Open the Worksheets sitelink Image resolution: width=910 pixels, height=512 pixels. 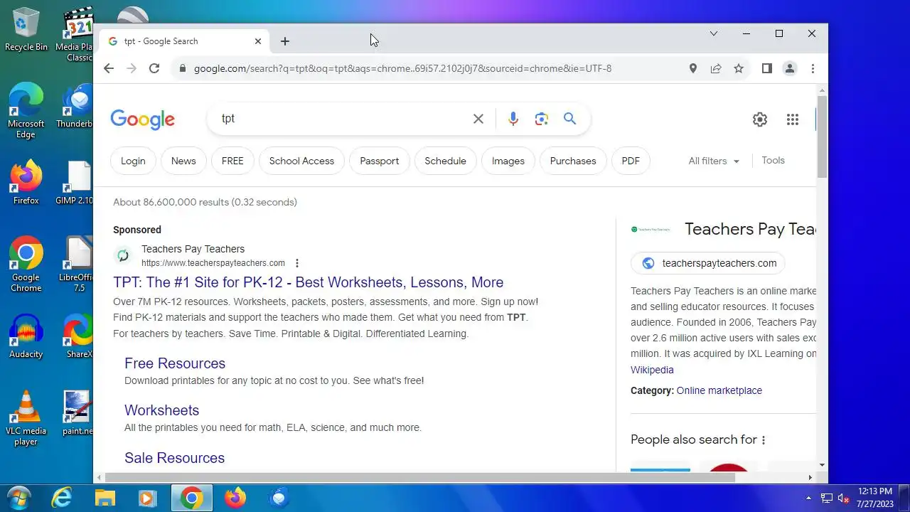161,410
